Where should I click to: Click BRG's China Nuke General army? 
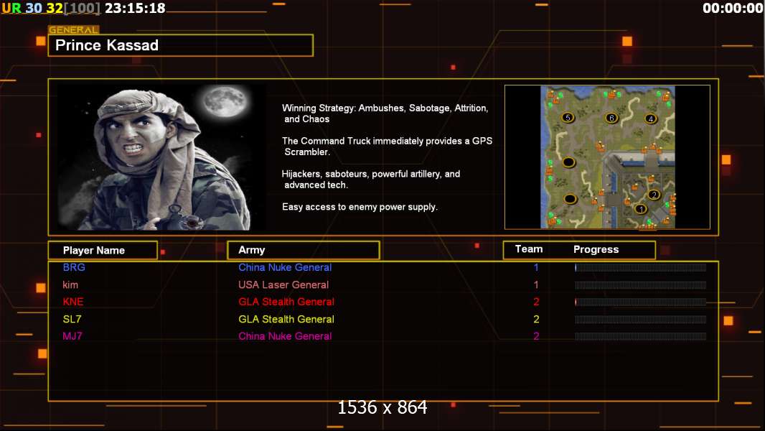pos(285,267)
